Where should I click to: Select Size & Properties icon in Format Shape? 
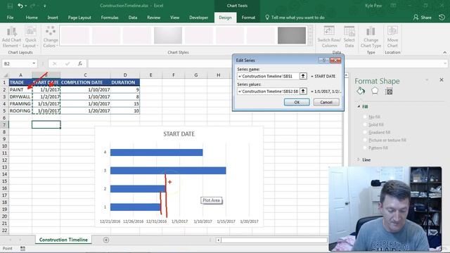click(389, 91)
